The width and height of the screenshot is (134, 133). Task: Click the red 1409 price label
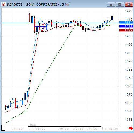(x=126, y=30)
